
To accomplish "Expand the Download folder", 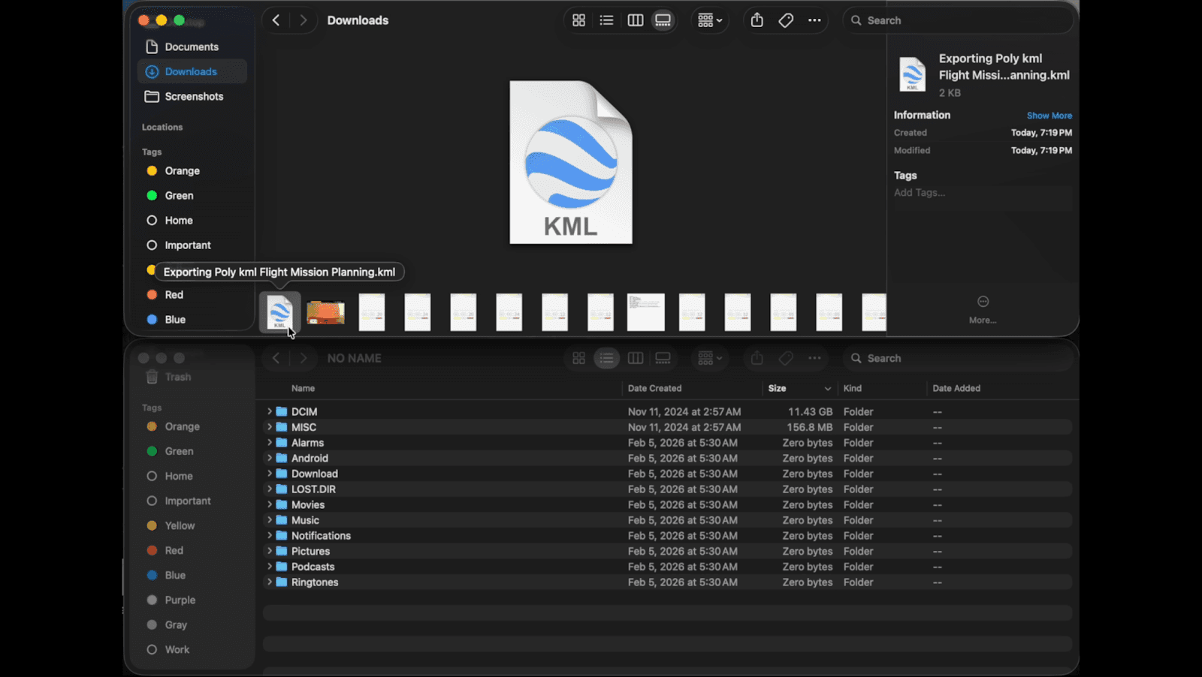I will pyautogui.click(x=269, y=474).
